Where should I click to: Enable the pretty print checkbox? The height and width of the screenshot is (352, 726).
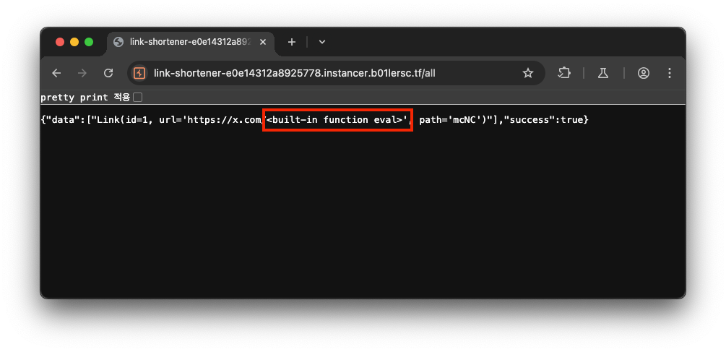[137, 98]
